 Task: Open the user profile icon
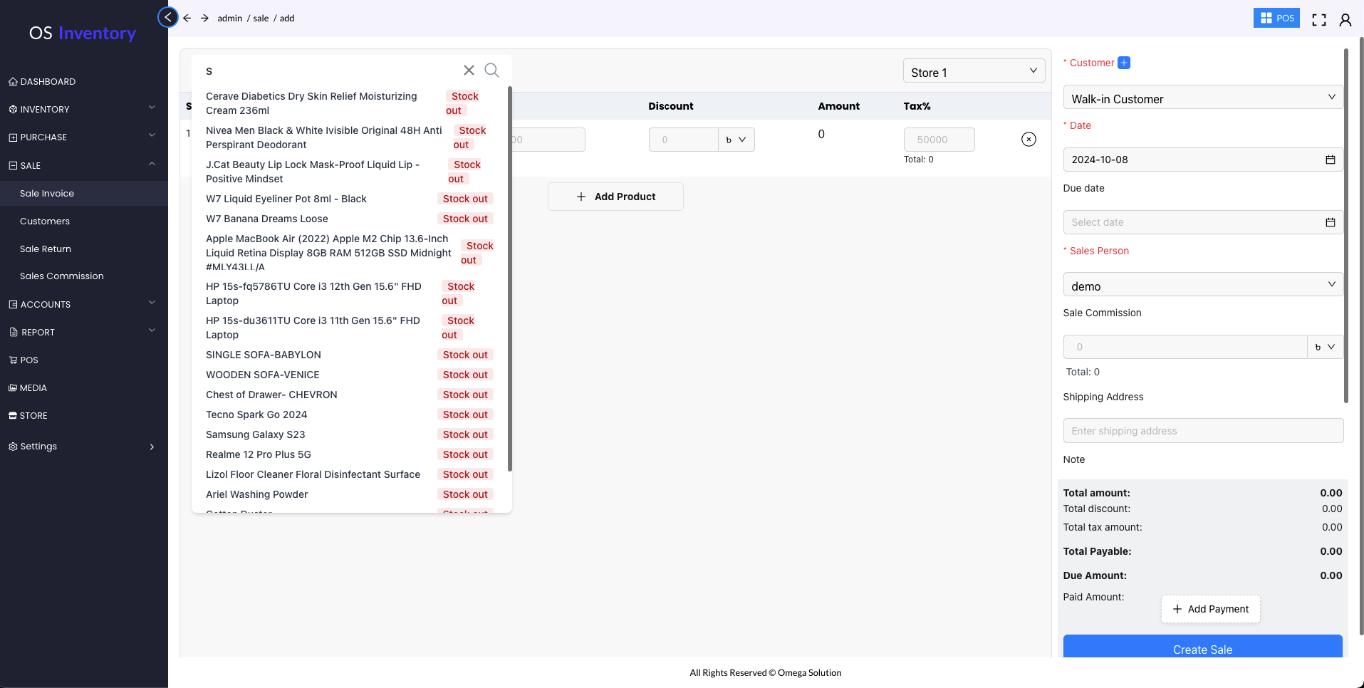[x=1345, y=20]
